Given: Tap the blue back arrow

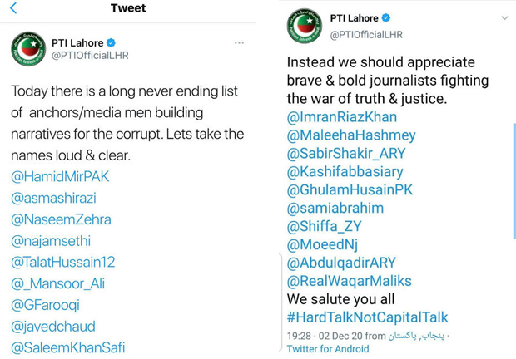Looking at the screenshot, I should click(x=13, y=7).
